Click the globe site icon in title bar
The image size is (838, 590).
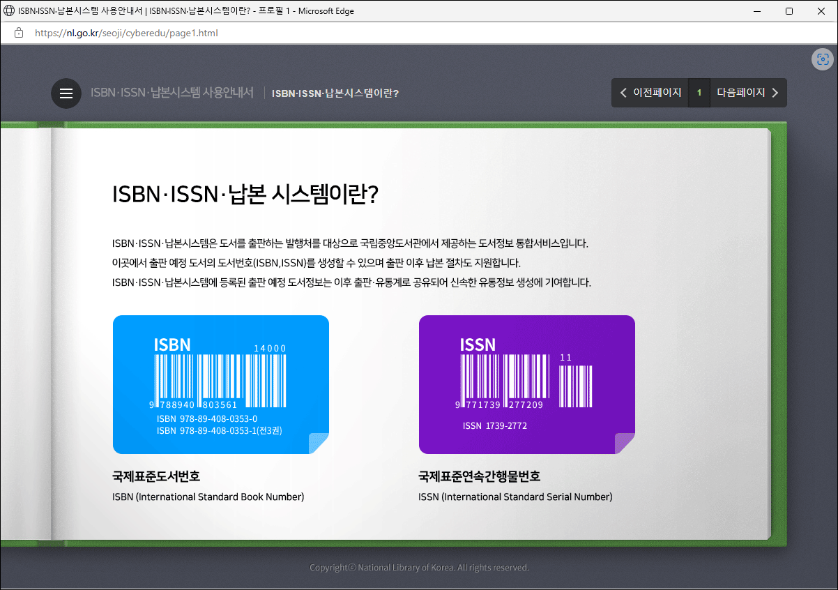pyautogui.click(x=9, y=11)
